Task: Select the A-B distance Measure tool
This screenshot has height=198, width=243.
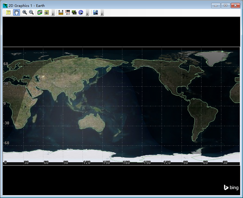Action: 61,12
